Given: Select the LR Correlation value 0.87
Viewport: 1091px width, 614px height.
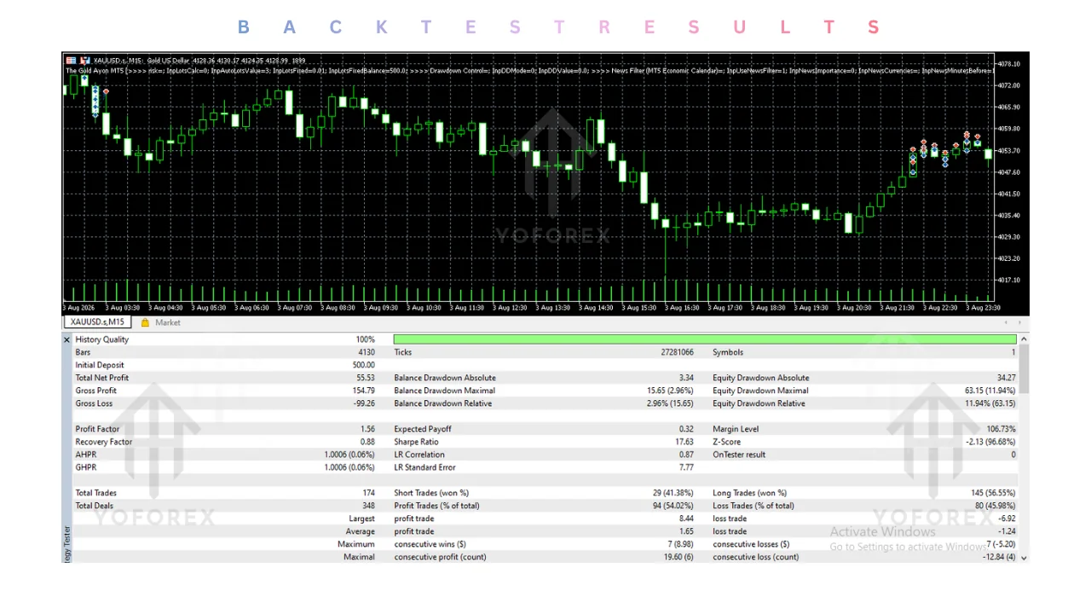Looking at the screenshot, I should pyautogui.click(x=686, y=455).
